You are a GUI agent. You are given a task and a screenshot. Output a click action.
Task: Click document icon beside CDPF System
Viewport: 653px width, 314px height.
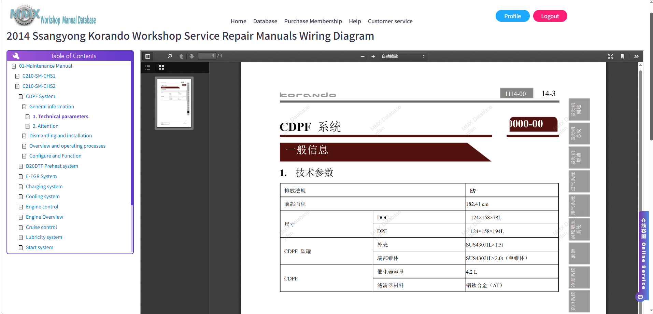(x=21, y=97)
